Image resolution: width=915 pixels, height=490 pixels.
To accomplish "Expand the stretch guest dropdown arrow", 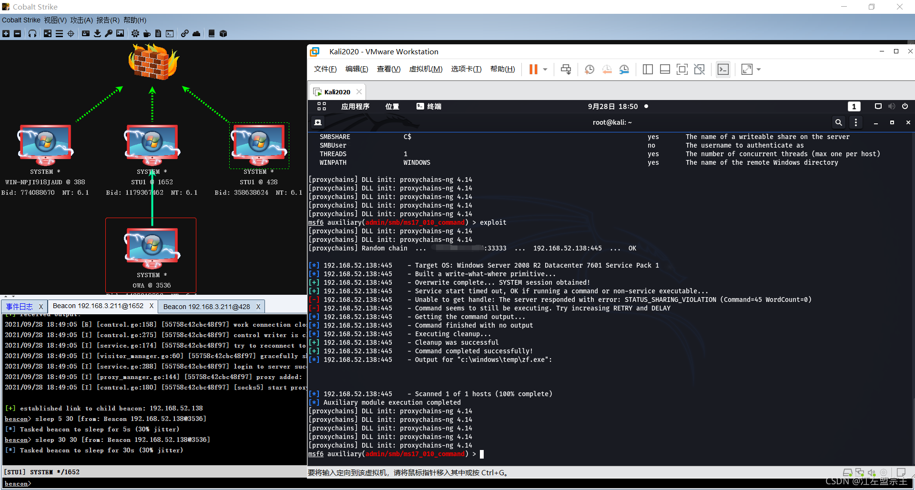I will pos(759,70).
